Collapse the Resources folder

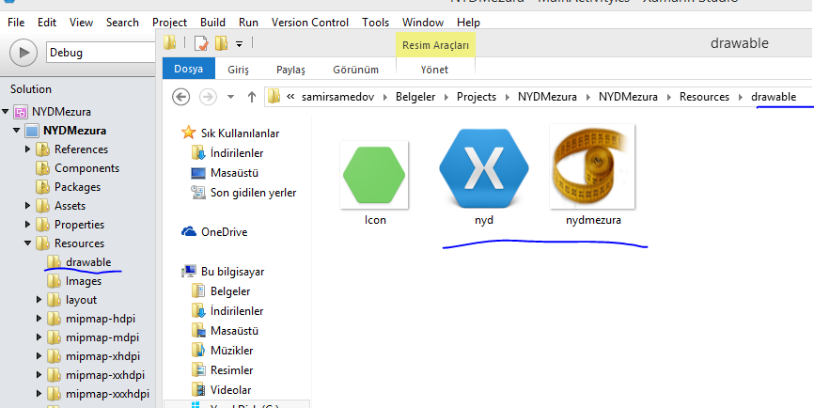pyautogui.click(x=28, y=243)
